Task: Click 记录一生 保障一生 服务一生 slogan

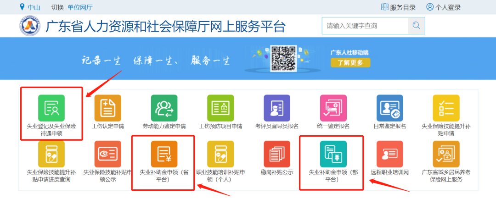Action: click(x=156, y=60)
